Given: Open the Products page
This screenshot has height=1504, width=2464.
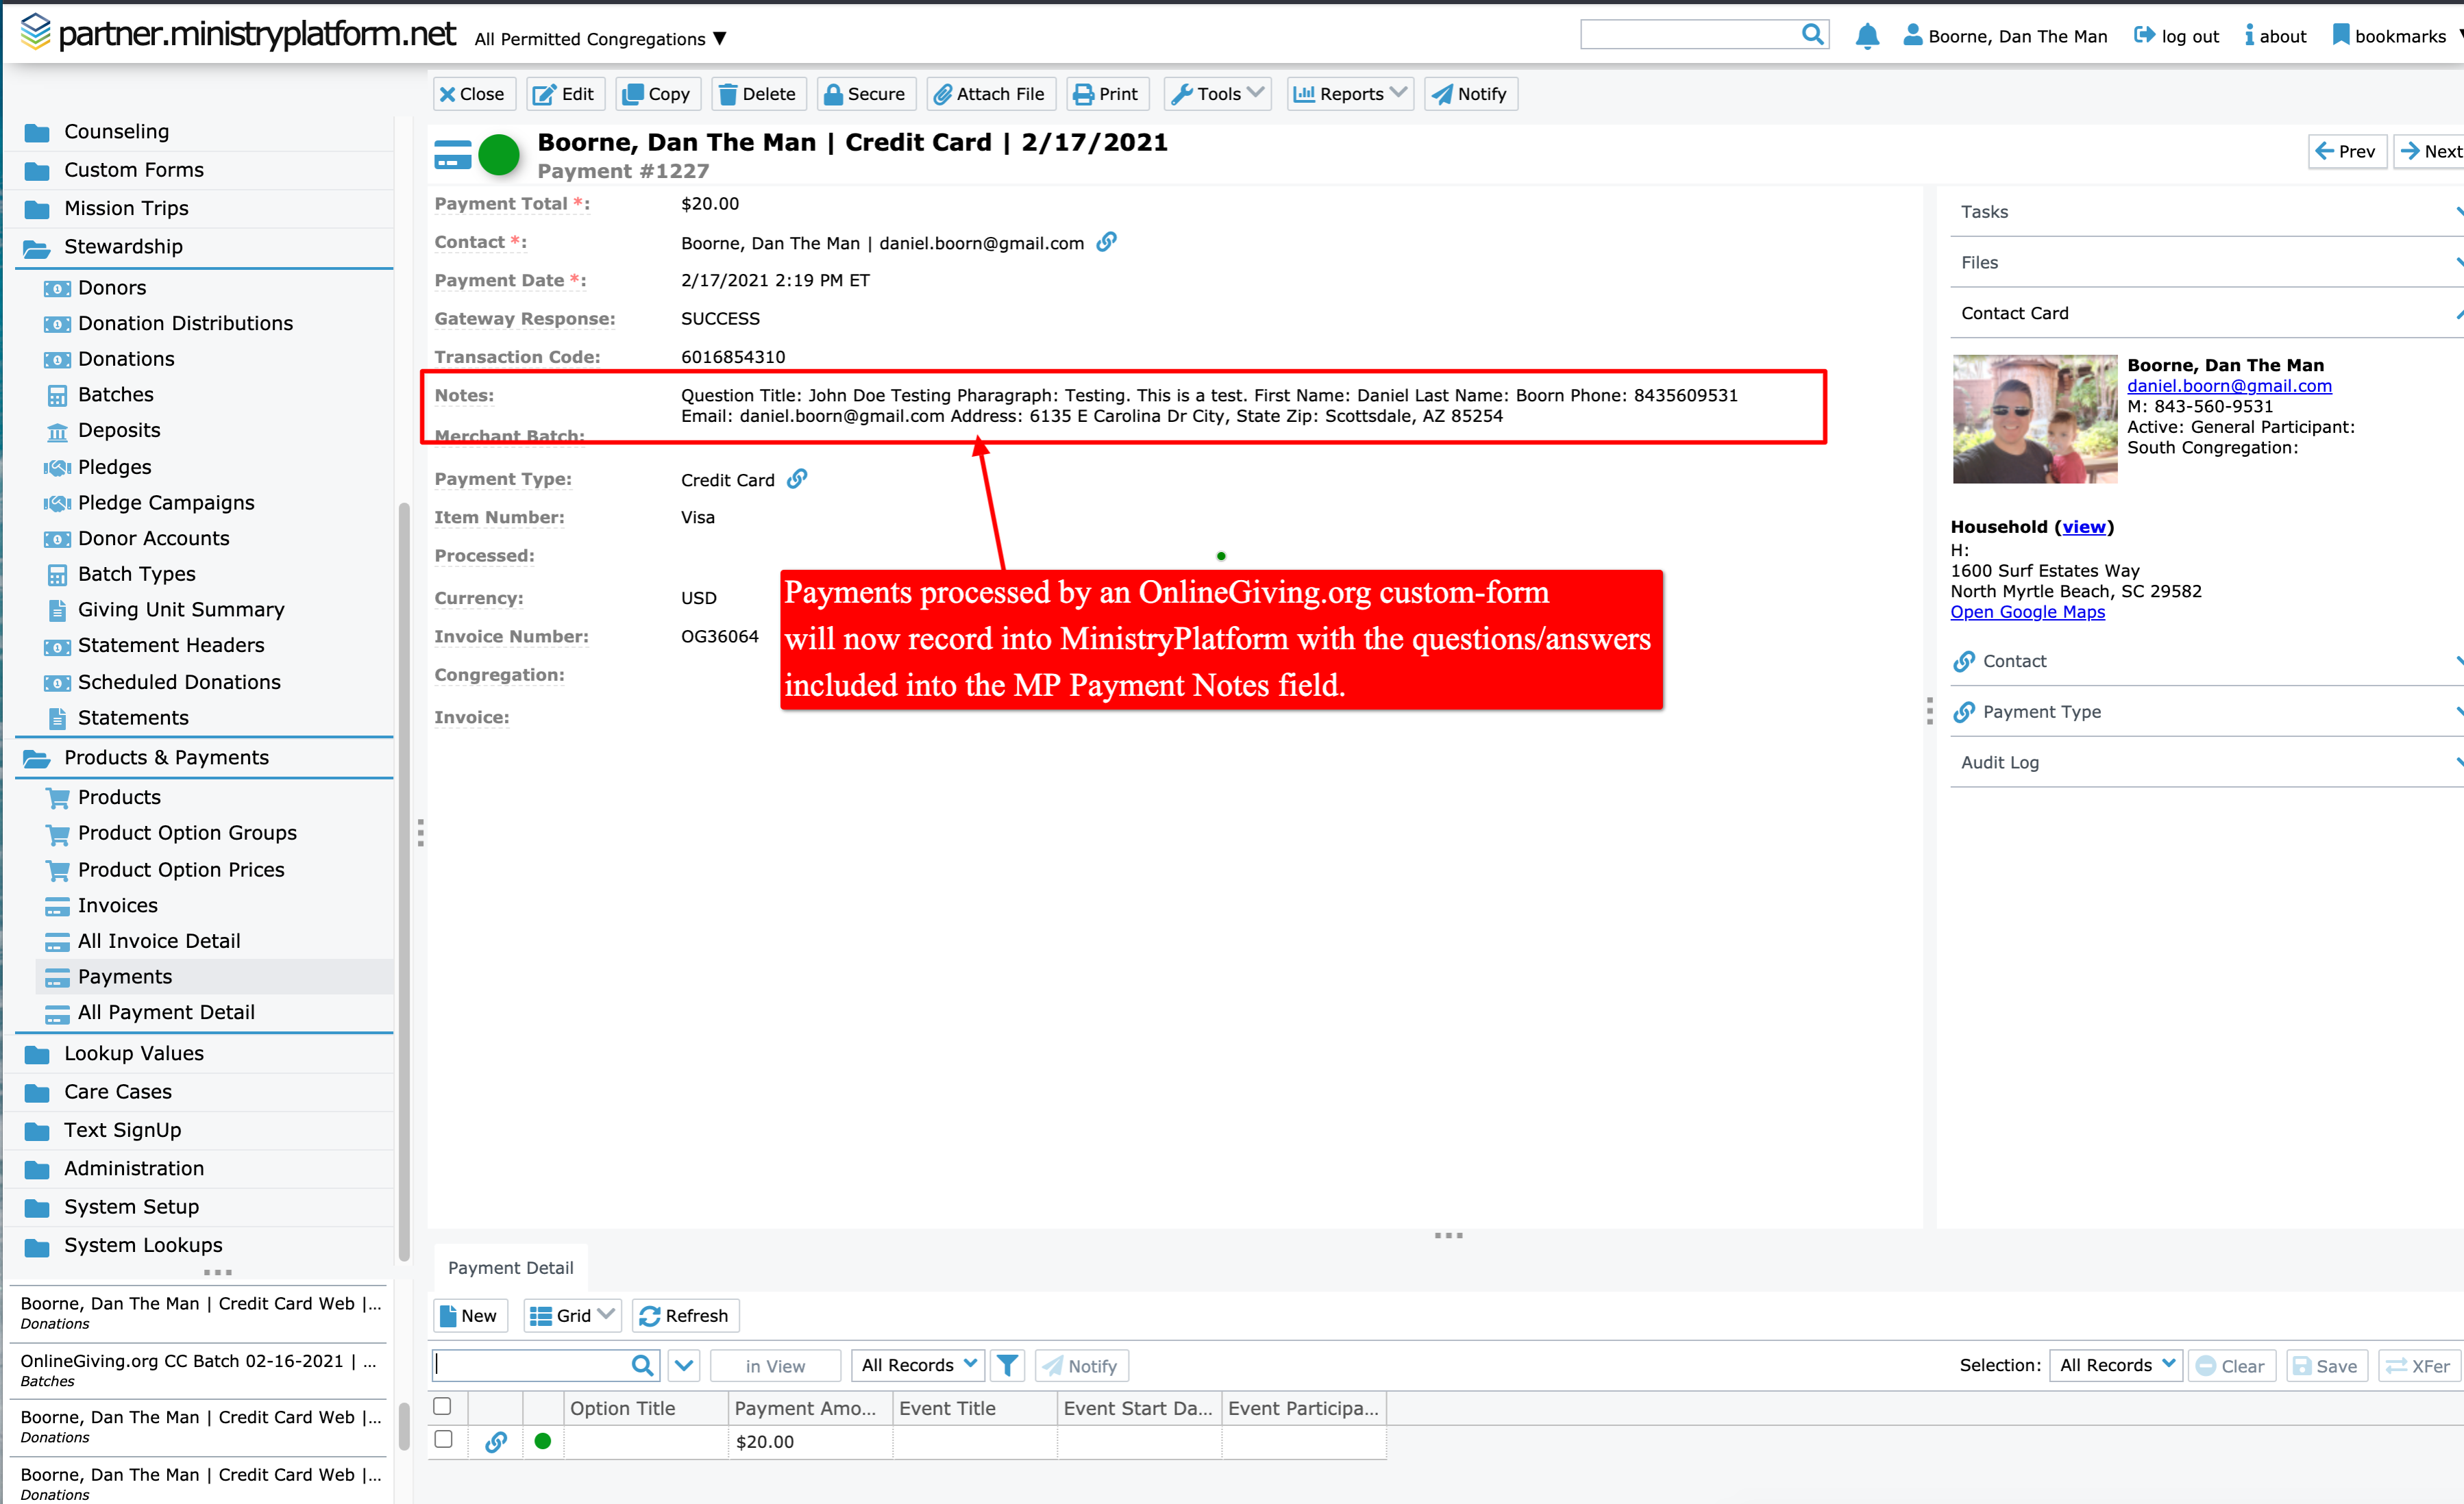Looking at the screenshot, I should (x=119, y=797).
